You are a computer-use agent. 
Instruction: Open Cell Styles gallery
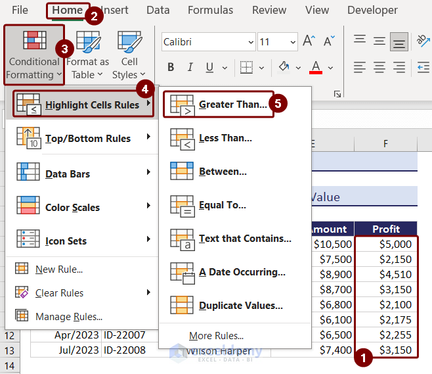coord(129,55)
